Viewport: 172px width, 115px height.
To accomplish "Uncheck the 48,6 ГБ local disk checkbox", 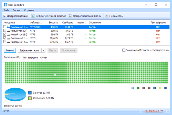I will [x=5, y=38].
